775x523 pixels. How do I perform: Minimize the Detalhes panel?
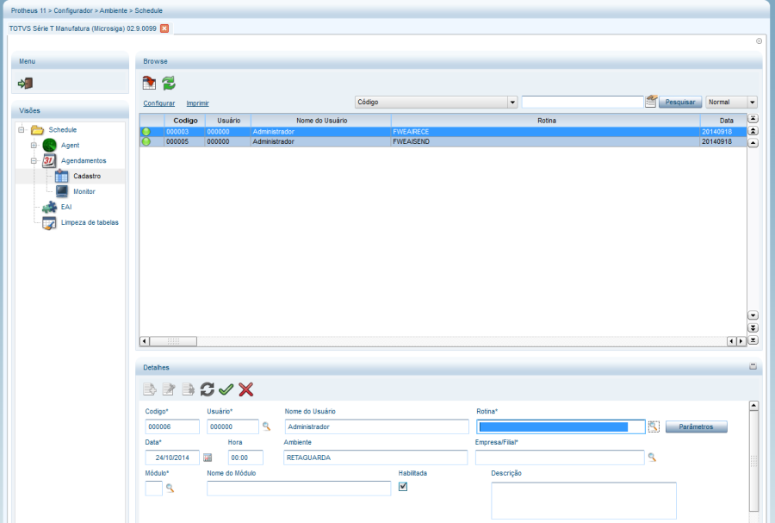pyautogui.click(x=753, y=366)
